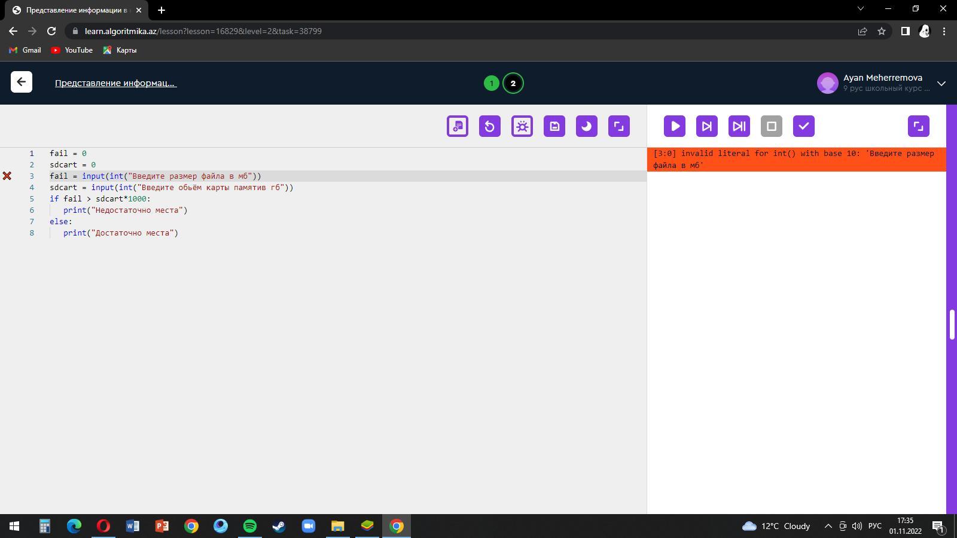Click the step-forward execution icon

pos(707,126)
